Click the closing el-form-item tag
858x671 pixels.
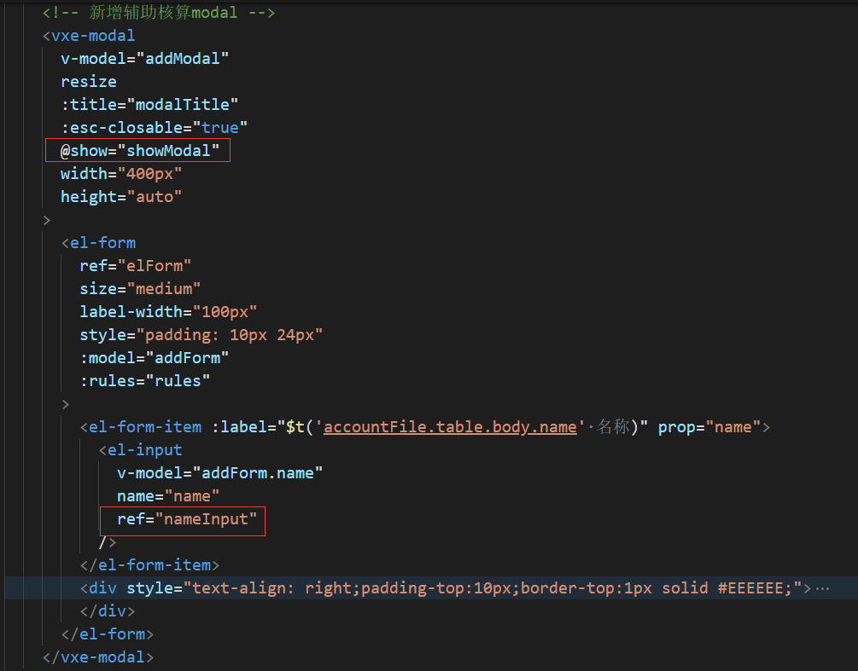tap(150, 564)
